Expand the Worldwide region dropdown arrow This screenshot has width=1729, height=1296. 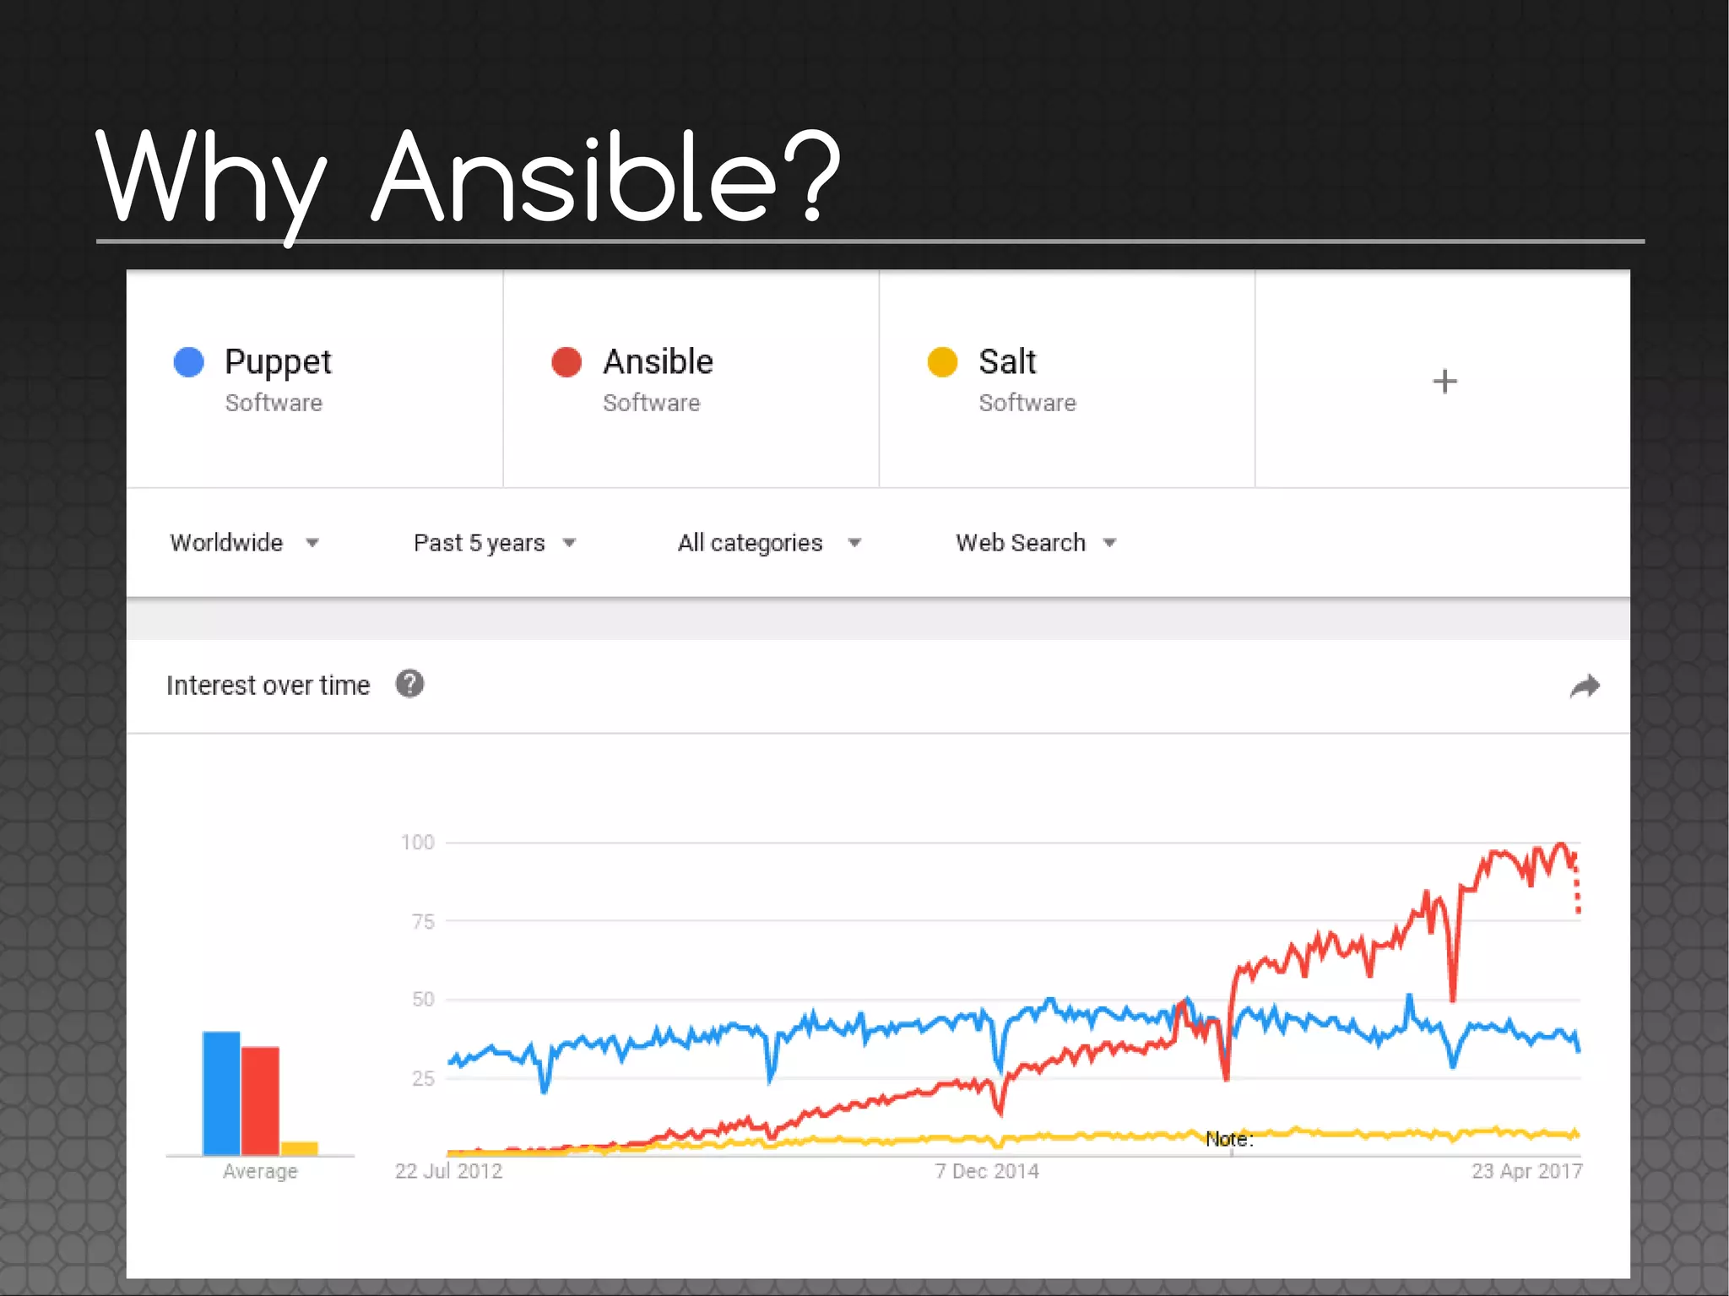312,543
